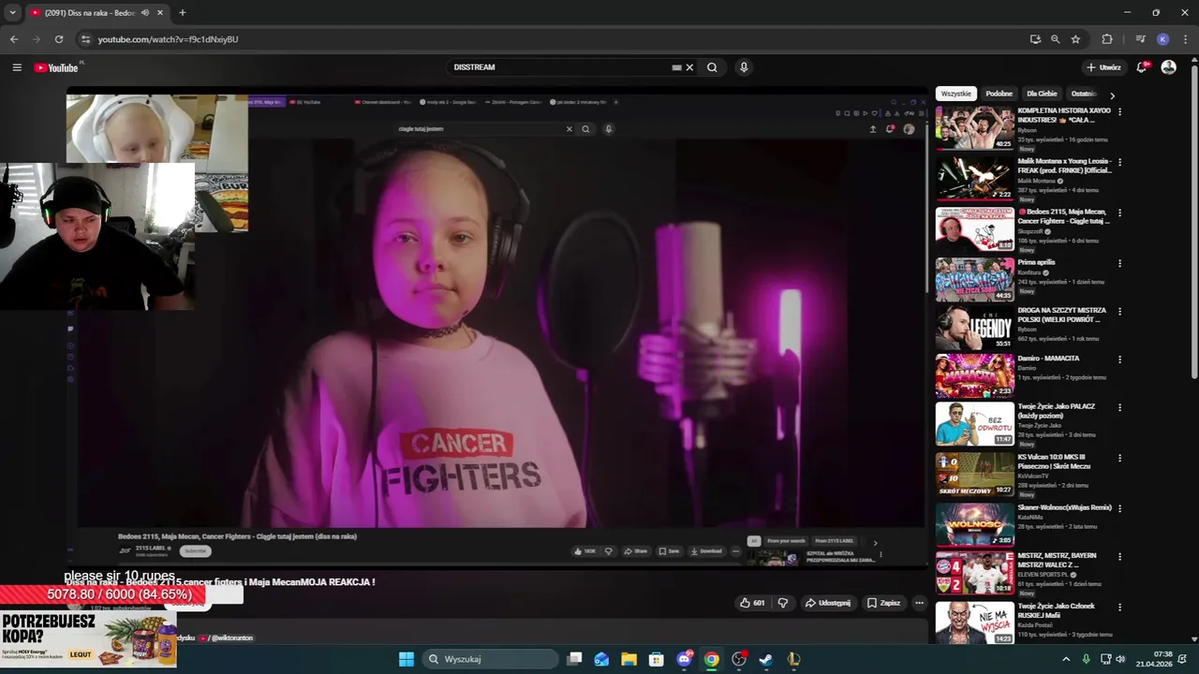Select the Wszystkie filter chip
The image size is (1199, 674).
click(x=956, y=94)
